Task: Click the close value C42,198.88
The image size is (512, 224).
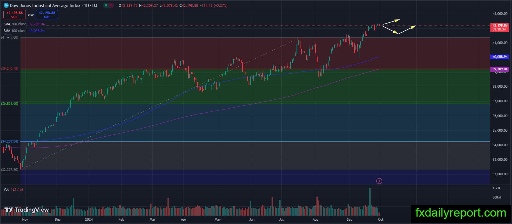Action: 189,6
